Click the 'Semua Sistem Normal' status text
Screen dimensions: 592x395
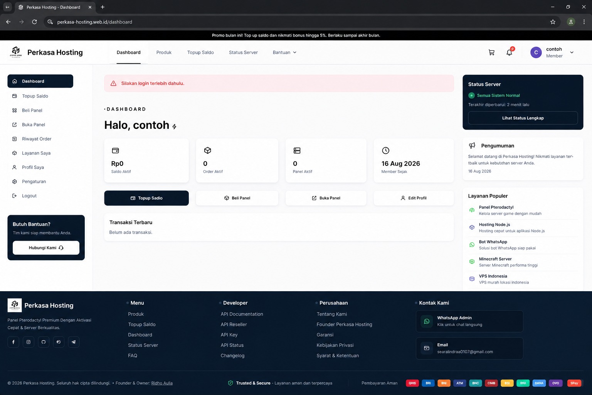[x=498, y=95]
